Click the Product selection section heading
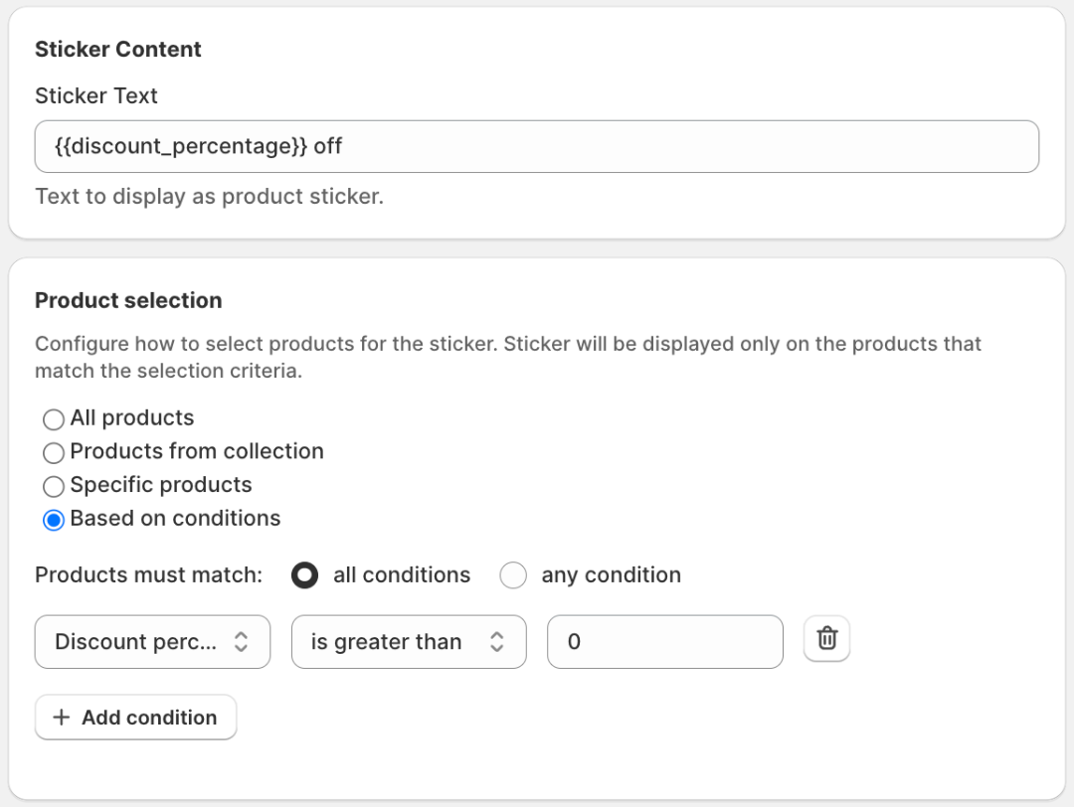Image resolution: width=1074 pixels, height=807 pixels. point(128,301)
